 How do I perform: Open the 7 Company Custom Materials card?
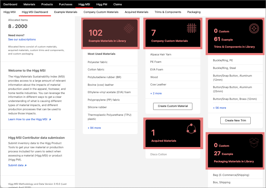point(173,33)
